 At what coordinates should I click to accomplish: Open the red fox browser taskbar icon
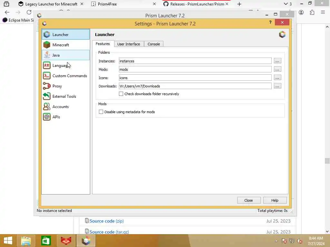pyautogui.click(x=66, y=241)
